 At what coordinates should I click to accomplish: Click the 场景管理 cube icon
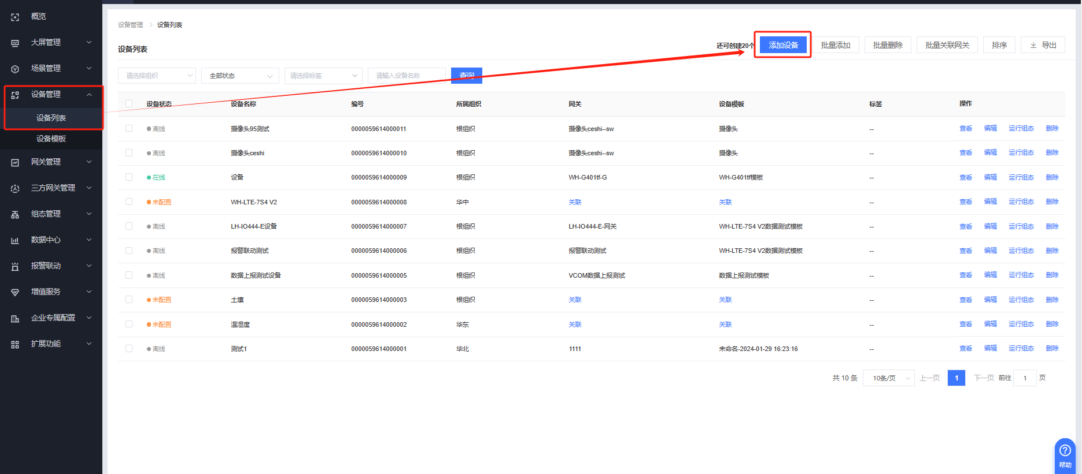(x=15, y=69)
